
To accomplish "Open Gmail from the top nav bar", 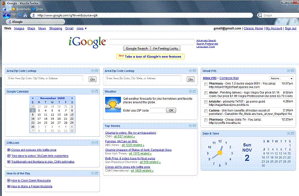I will click(69, 28).
